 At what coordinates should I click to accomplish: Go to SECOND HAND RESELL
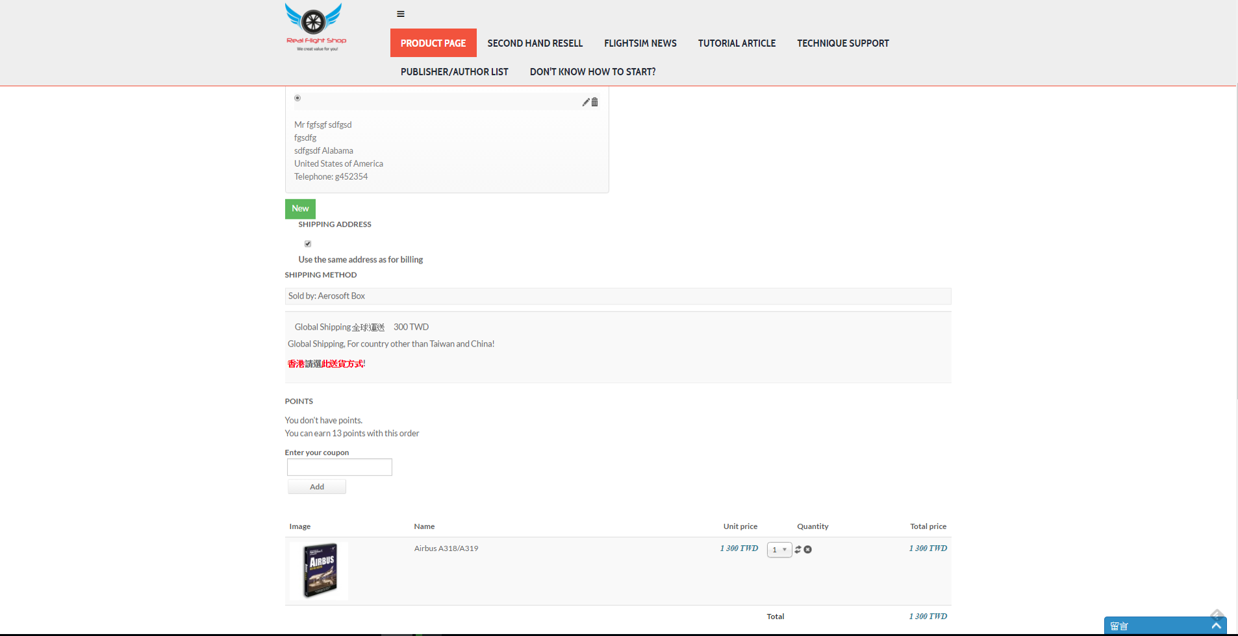pos(535,43)
